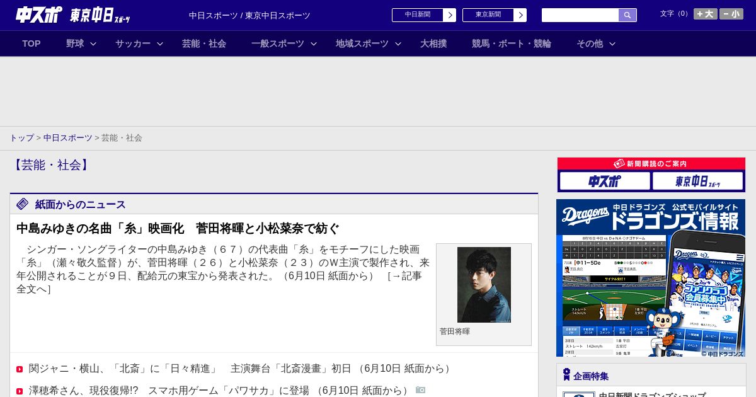Viewport: 756px width, 397px height.
Task: Click the 中スポ logo in the header
Action: [38, 14]
